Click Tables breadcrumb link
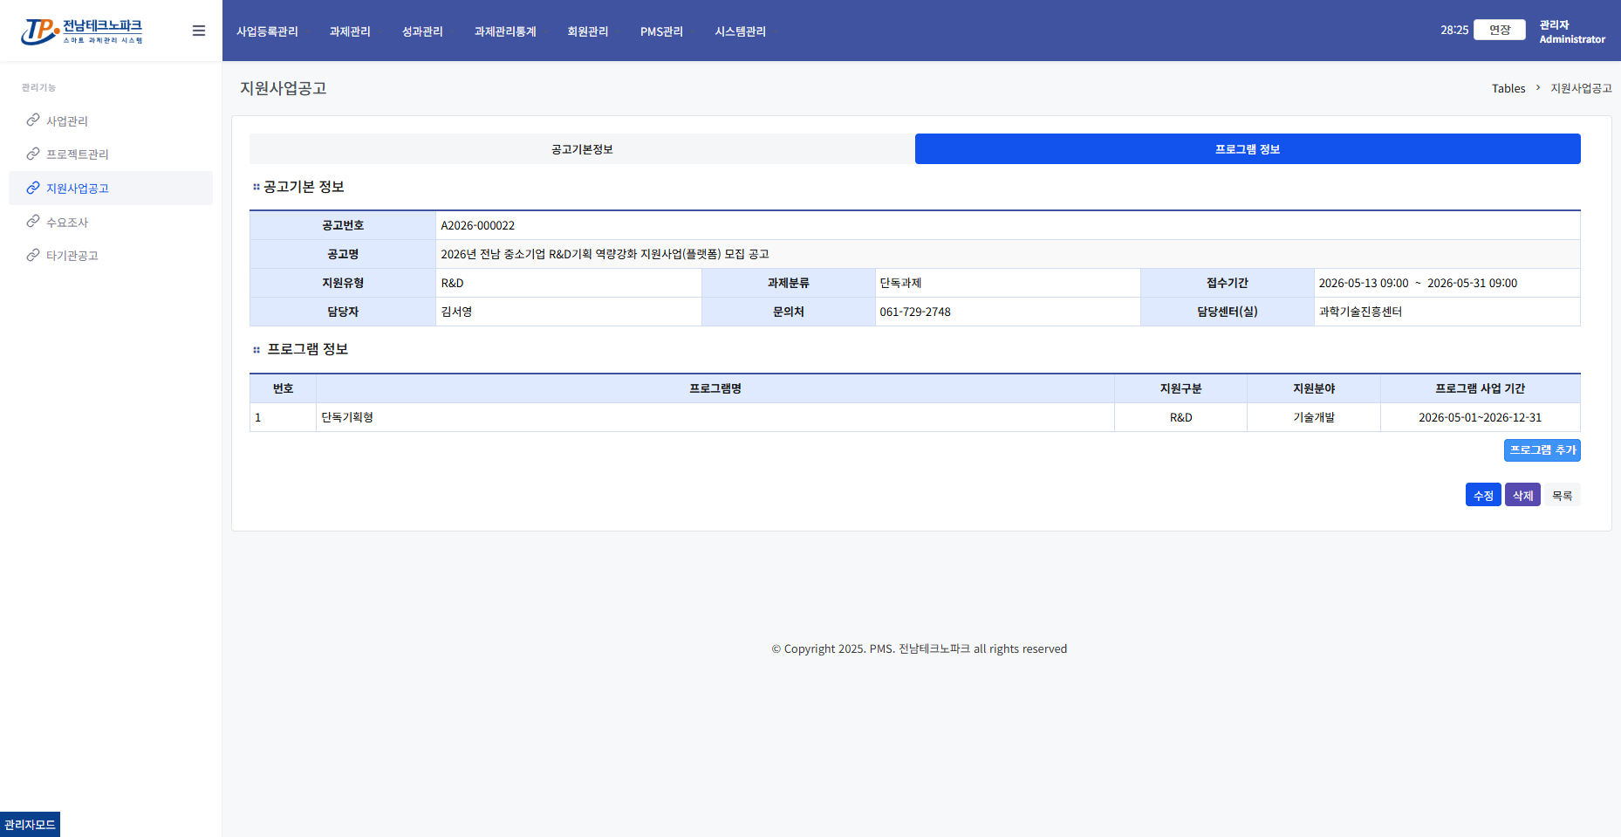 click(x=1508, y=88)
